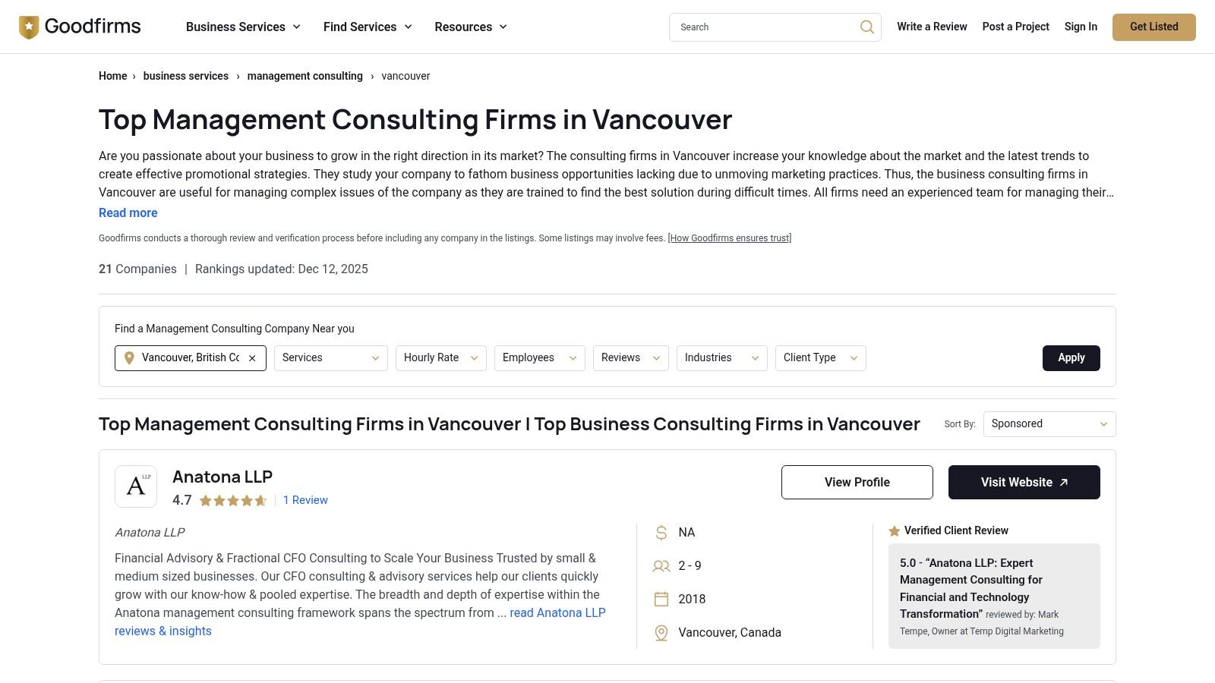1215x683 pixels.
Task: Click the location pin icon in the filter field
Action: 129,357
